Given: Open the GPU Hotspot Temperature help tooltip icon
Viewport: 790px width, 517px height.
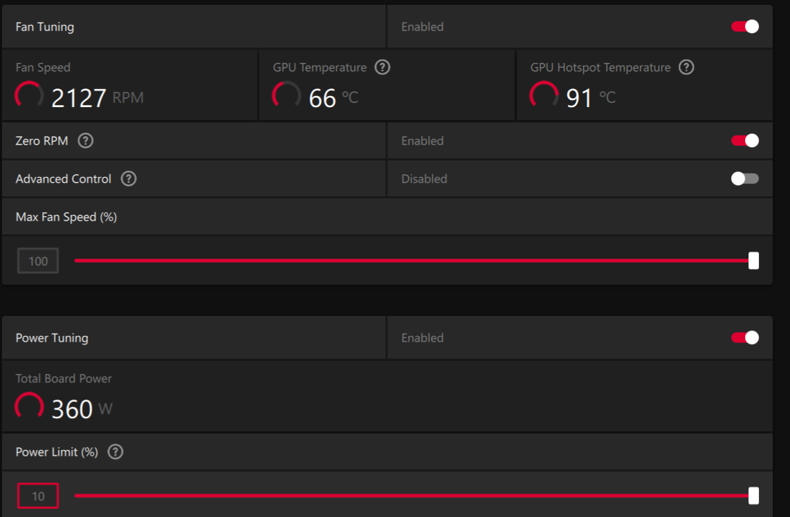Looking at the screenshot, I should click(x=686, y=68).
